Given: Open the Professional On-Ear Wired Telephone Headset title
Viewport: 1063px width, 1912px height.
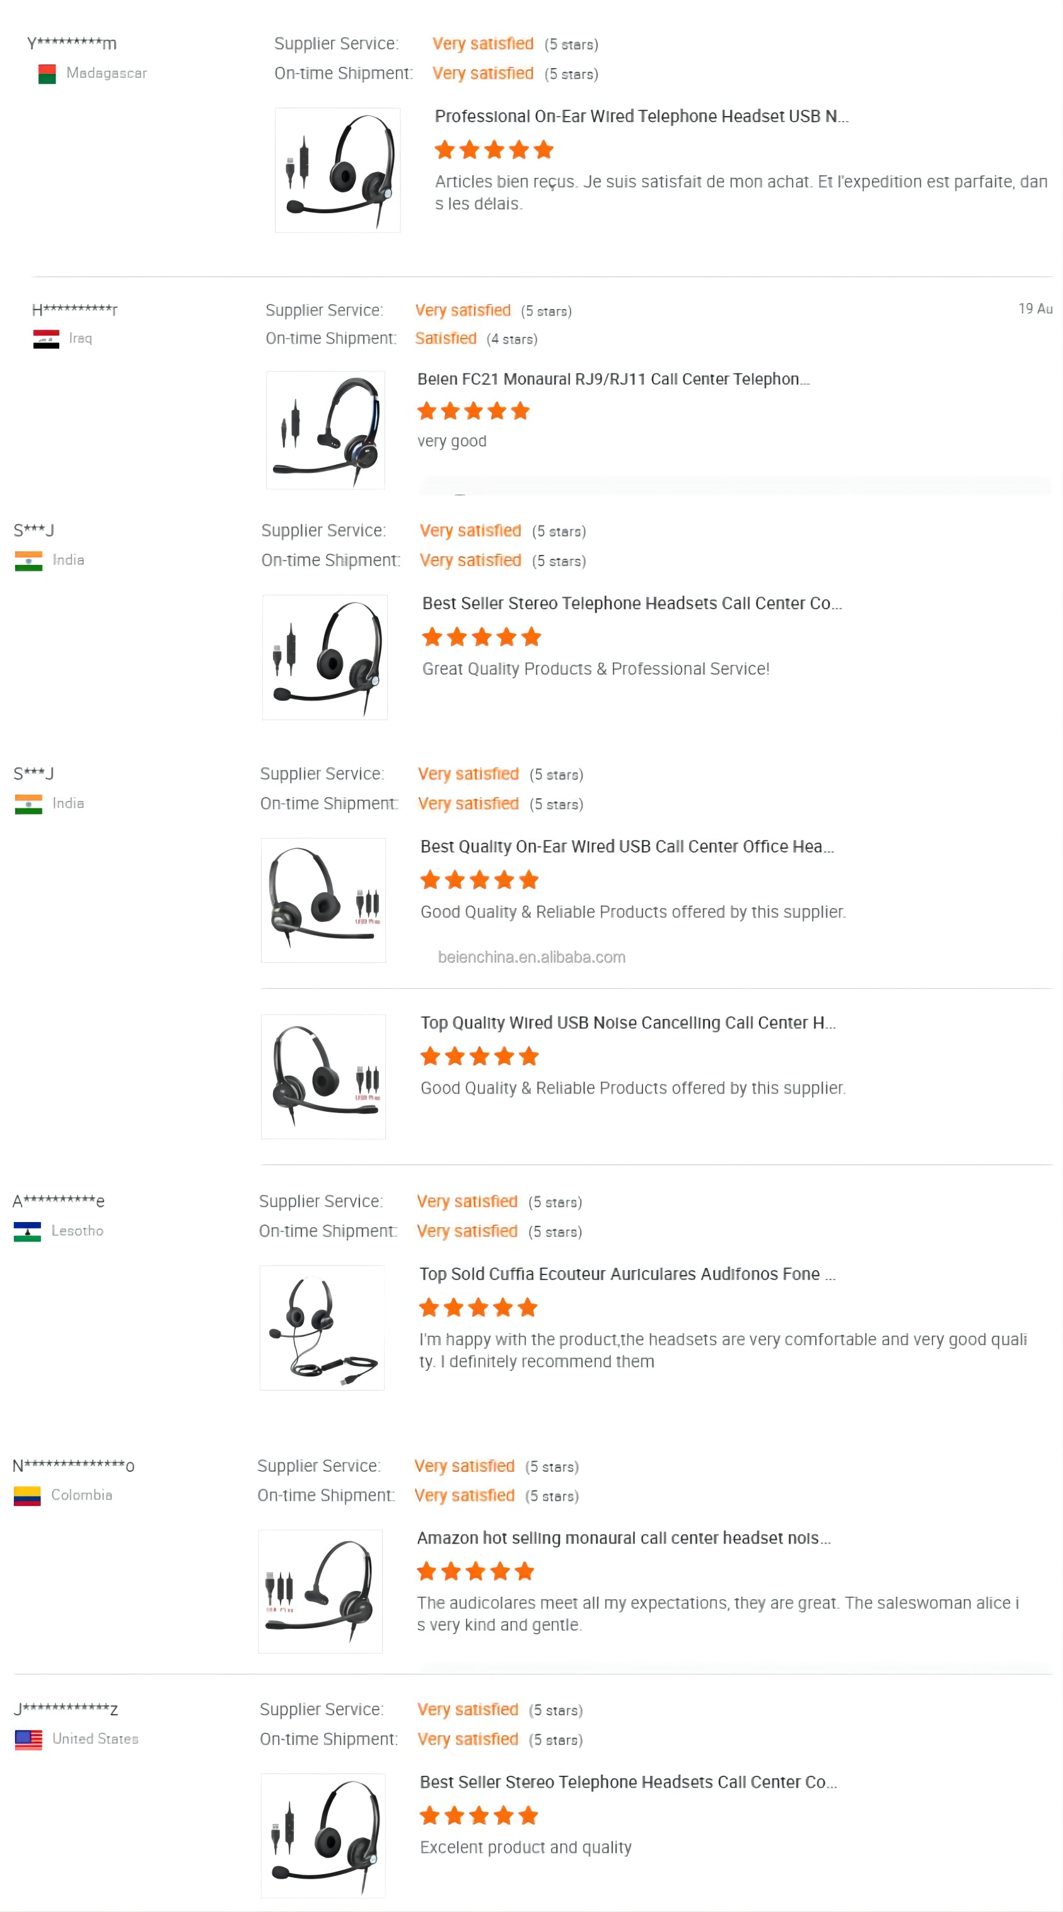Looking at the screenshot, I should pos(641,117).
